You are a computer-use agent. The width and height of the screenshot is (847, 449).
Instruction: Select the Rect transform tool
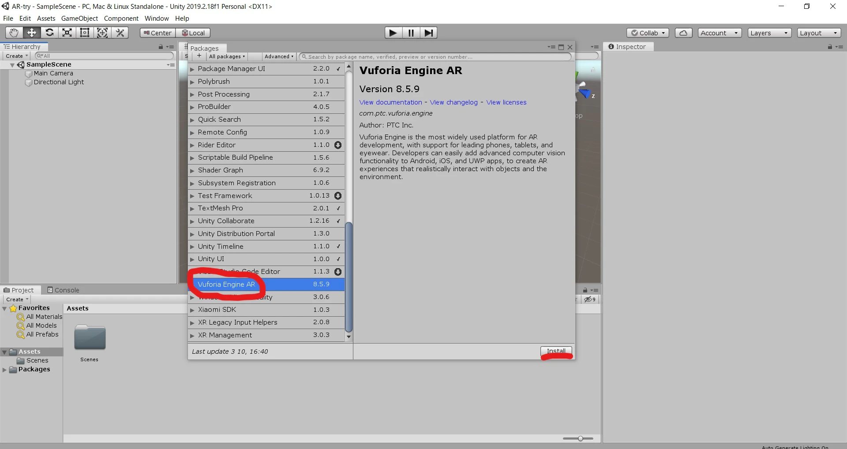84,33
